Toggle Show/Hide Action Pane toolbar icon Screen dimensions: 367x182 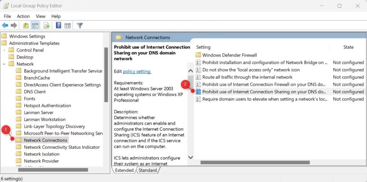(67, 25)
